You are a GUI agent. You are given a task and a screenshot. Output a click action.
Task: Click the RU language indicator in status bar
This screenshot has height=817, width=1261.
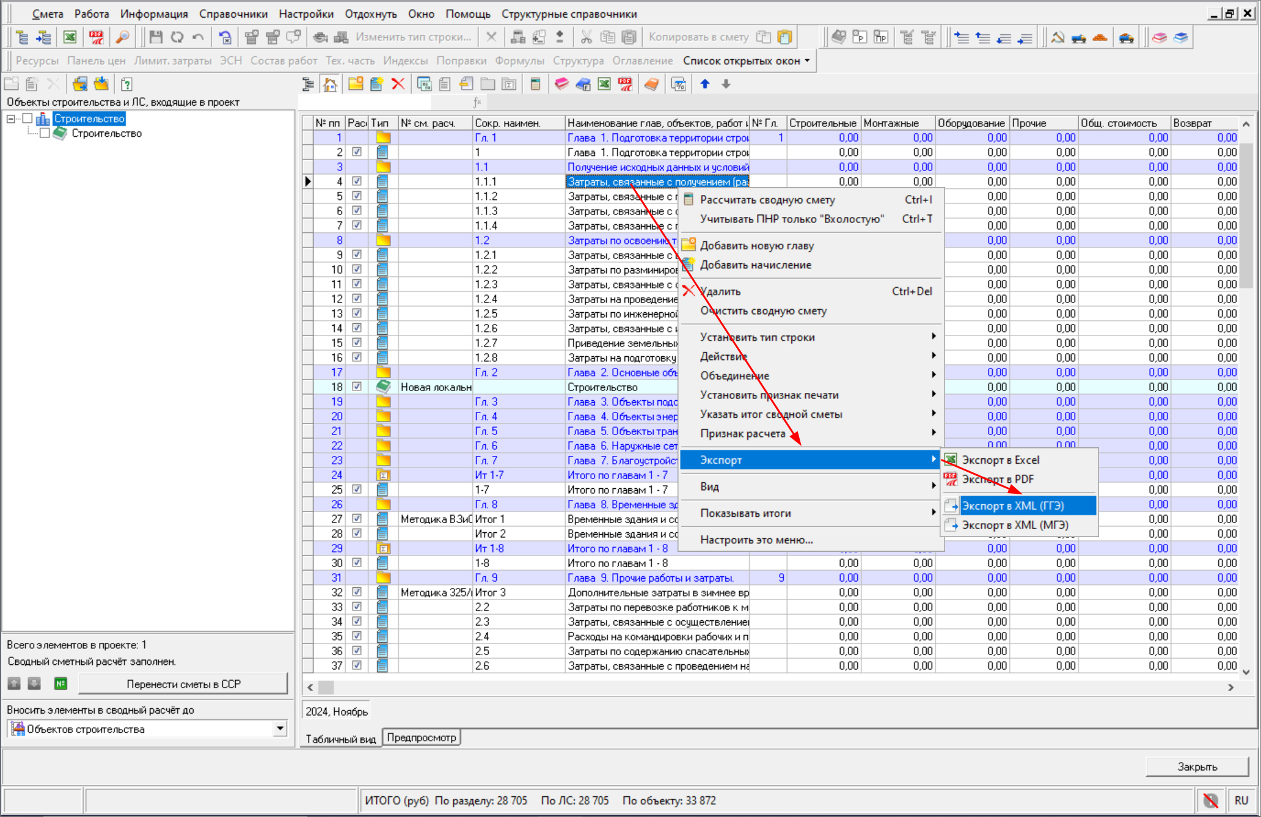click(x=1241, y=801)
